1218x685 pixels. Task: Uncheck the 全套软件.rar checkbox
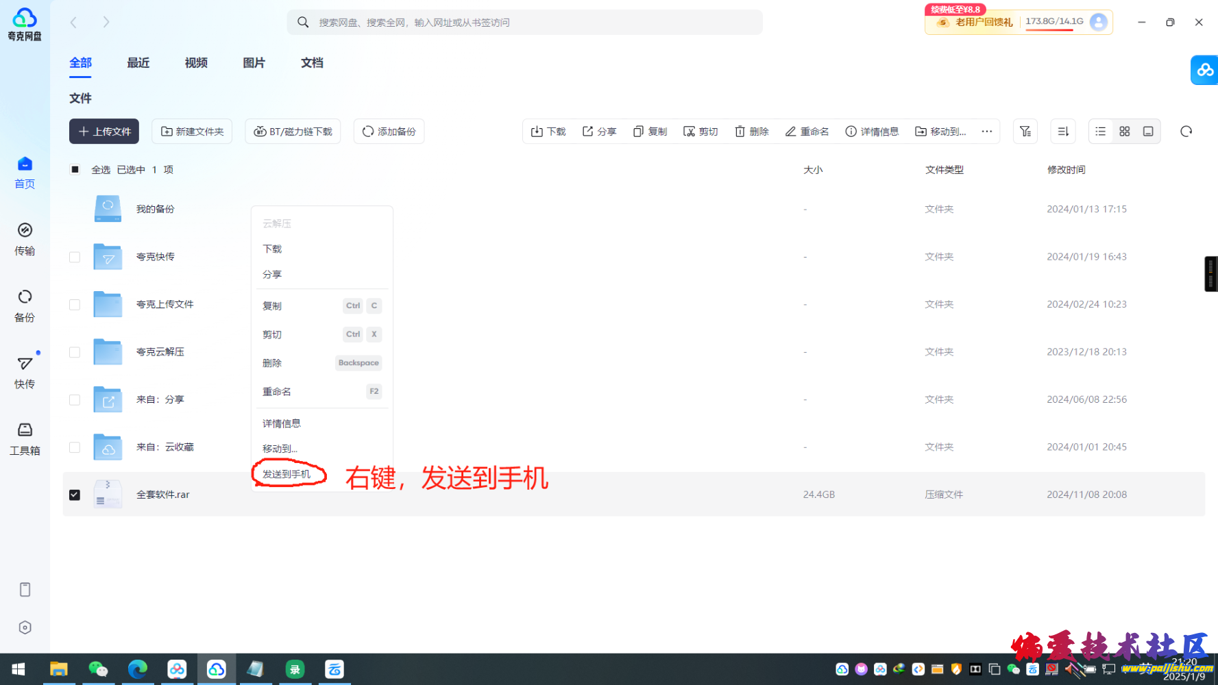tap(75, 495)
